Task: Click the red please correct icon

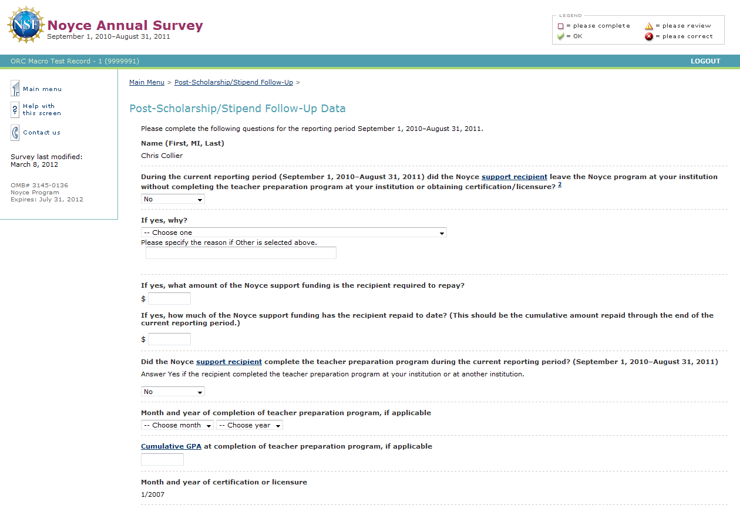Action: pos(649,36)
